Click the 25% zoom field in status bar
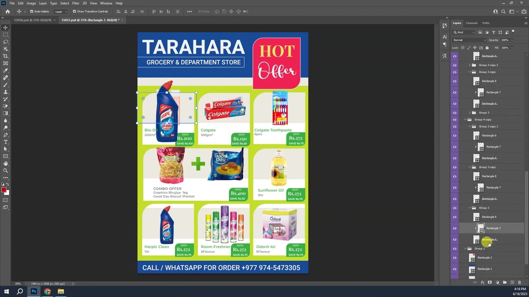Viewport: 529px width, 297px height. (18, 284)
